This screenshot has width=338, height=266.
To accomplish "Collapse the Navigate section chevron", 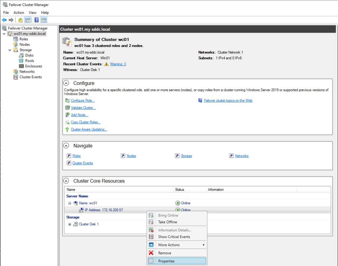I will click(x=66, y=146).
